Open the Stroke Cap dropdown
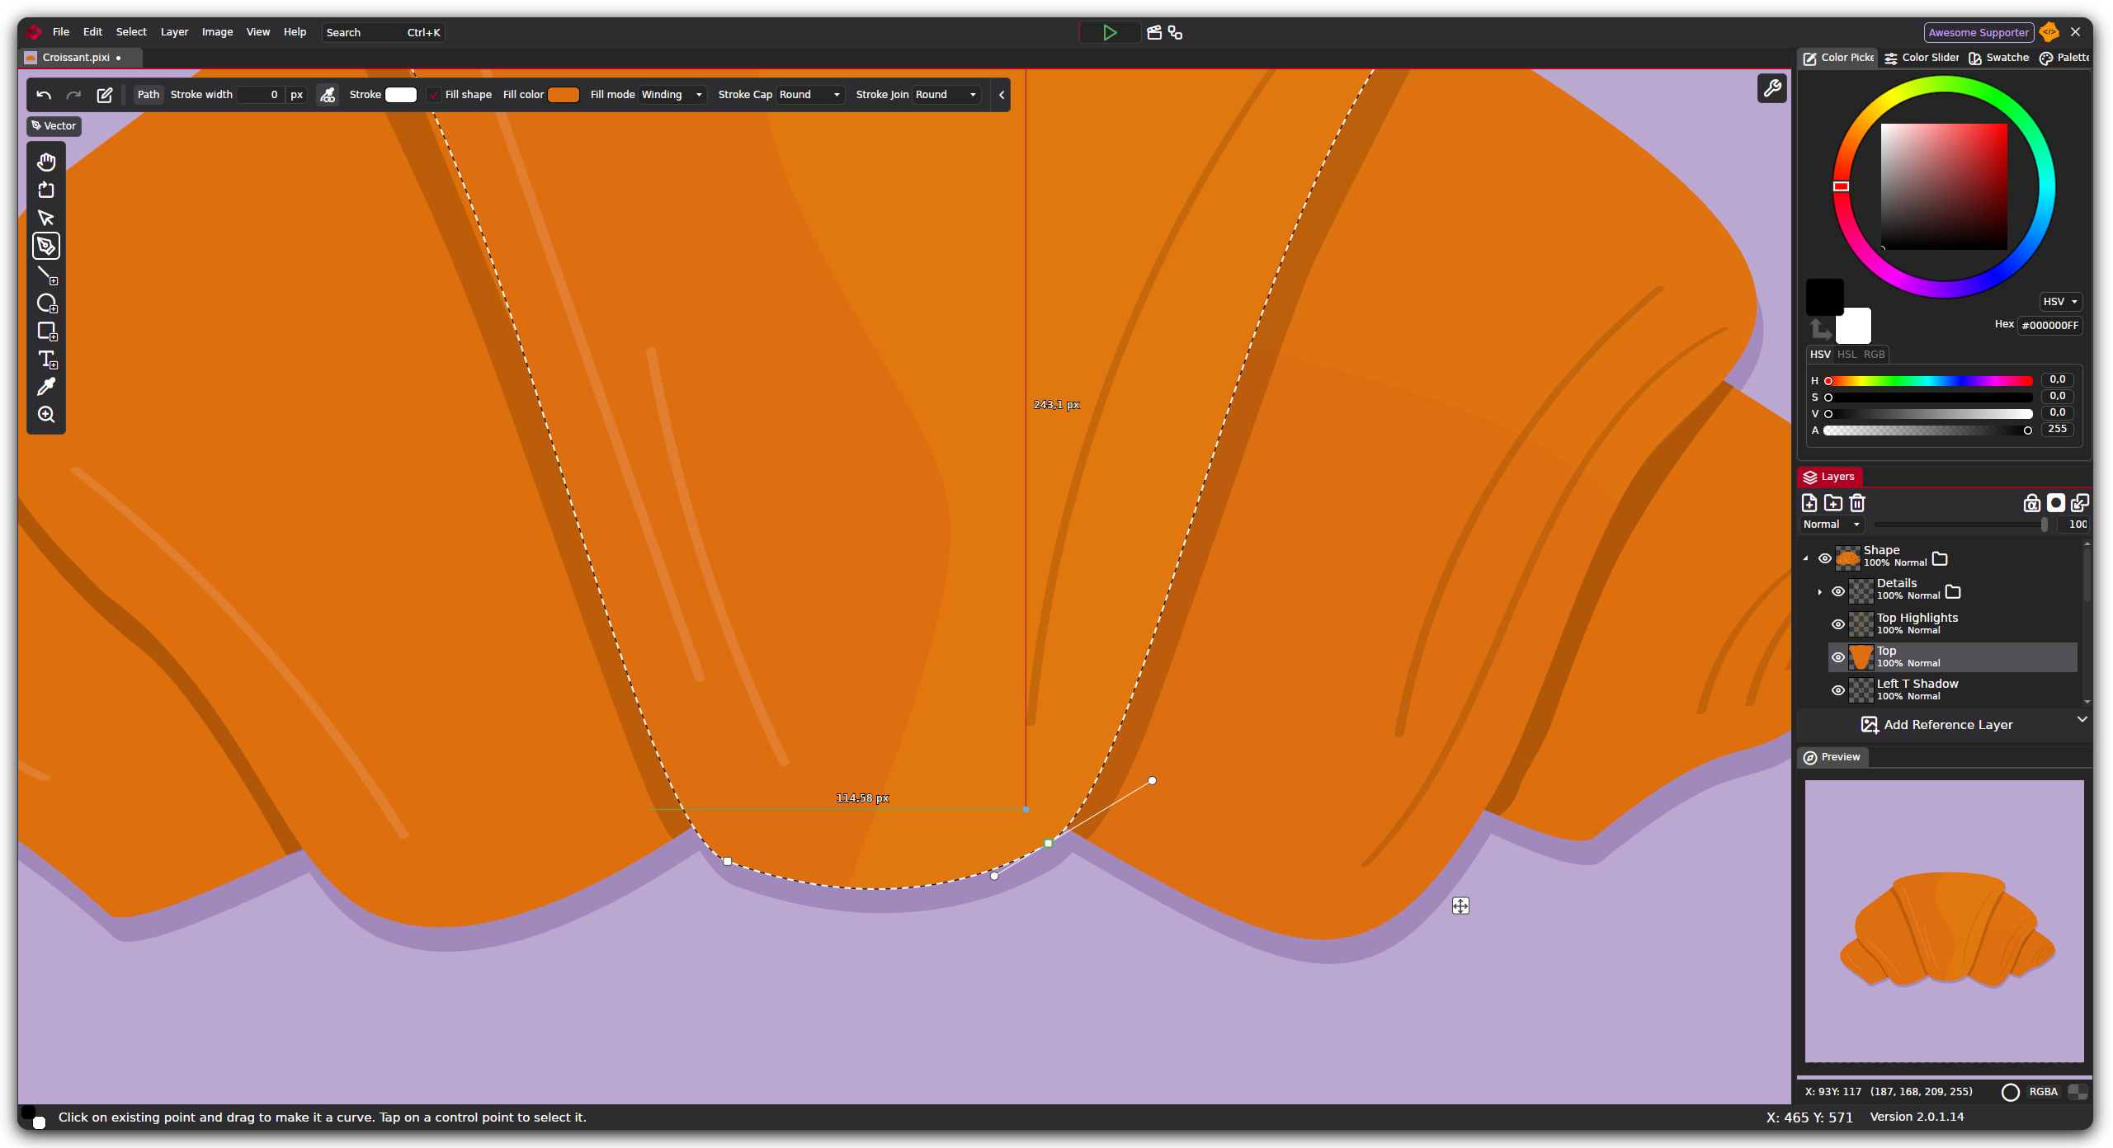 pyautogui.click(x=809, y=95)
